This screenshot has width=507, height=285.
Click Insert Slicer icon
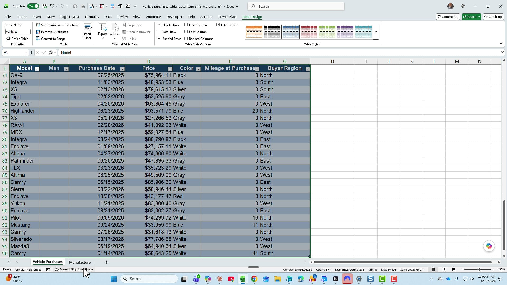(87, 31)
